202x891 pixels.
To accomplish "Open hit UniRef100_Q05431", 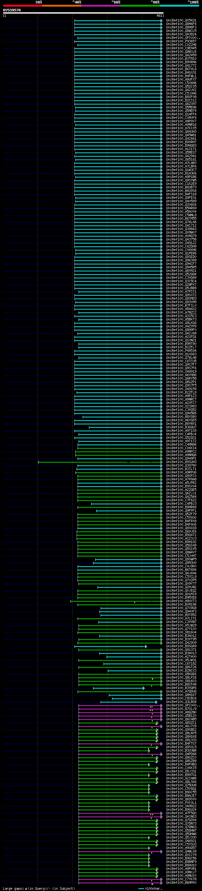I will (x=181, y=21).
